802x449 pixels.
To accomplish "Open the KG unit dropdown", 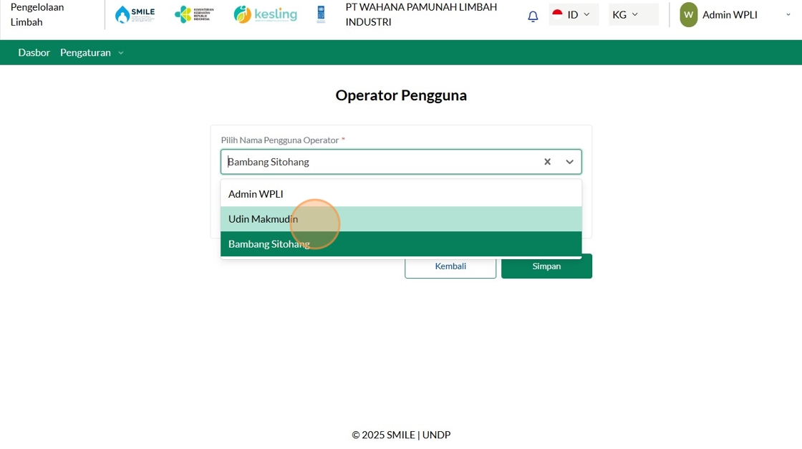I will pos(633,14).
